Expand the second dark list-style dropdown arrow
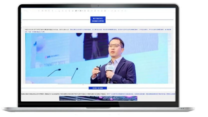 click(x=83, y=11)
